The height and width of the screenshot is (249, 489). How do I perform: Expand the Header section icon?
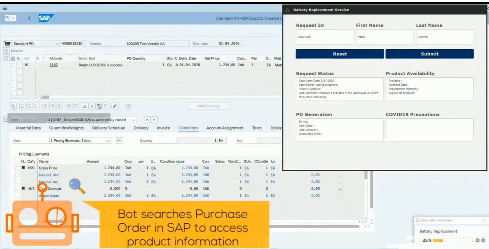6,51
